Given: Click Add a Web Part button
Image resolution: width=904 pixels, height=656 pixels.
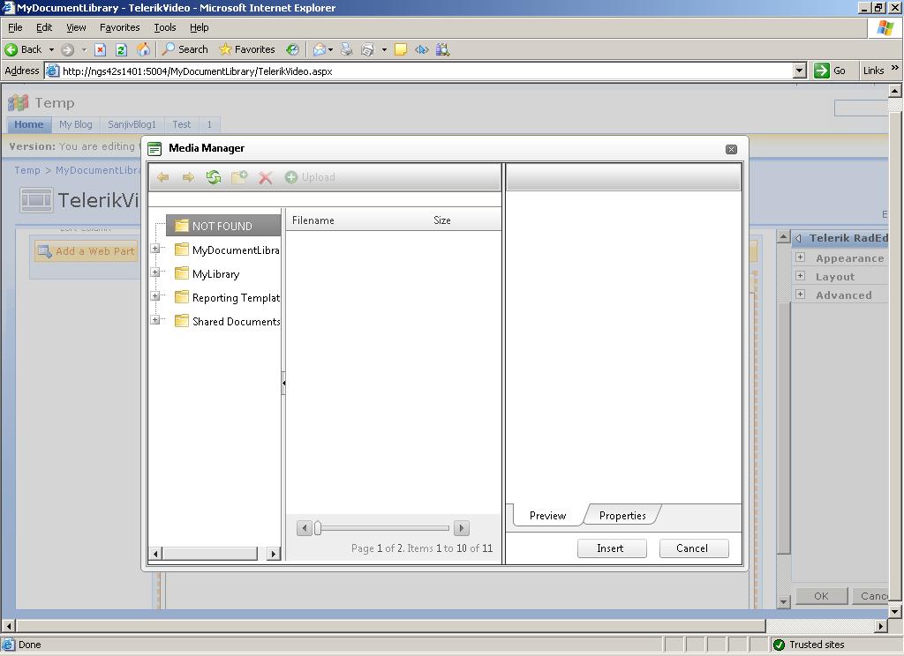Looking at the screenshot, I should (x=87, y=251).
